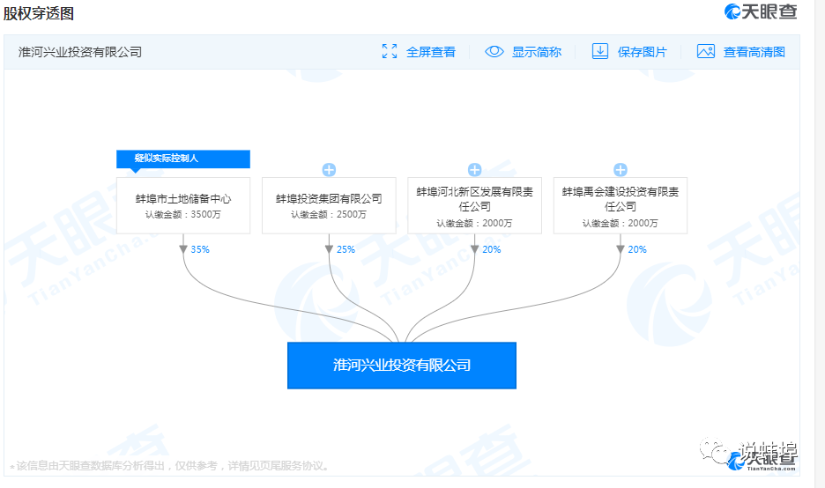
Task: Click the Tianyancha logo at top right
Action: [761, 12]
